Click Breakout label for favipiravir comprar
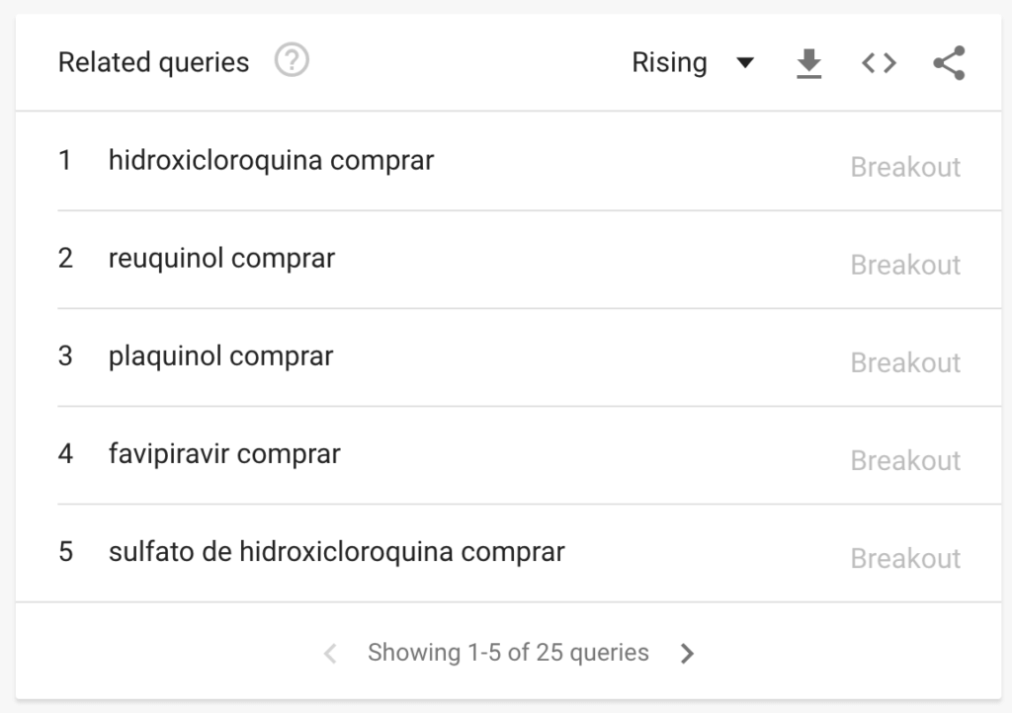This screenshot has height=713, width=1012. [x=905, y=461]
